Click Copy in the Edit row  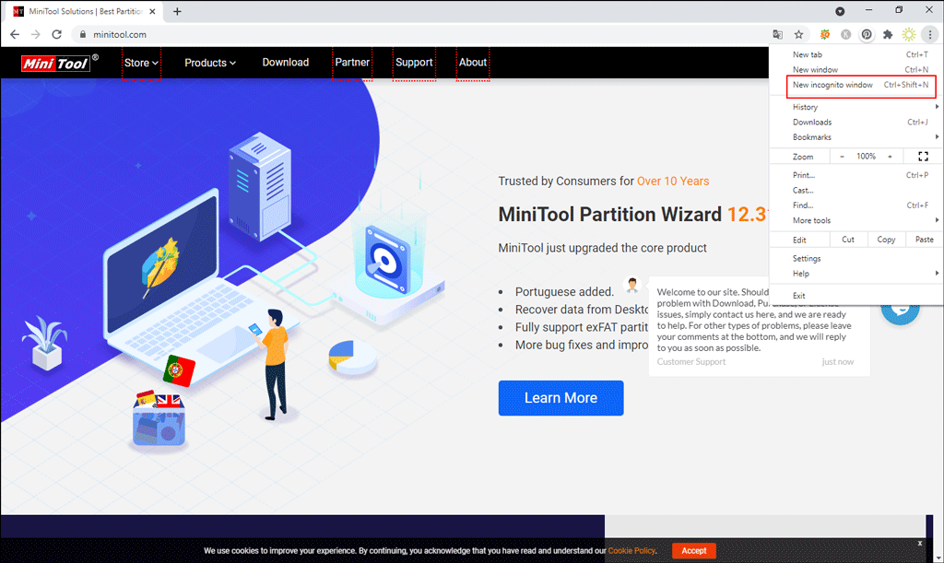tap(886, 240)
